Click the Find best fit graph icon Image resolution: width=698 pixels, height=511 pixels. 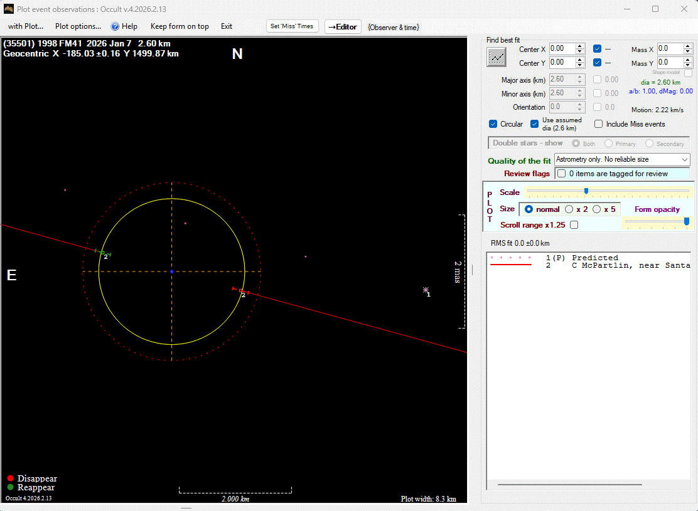coord(497,56)
